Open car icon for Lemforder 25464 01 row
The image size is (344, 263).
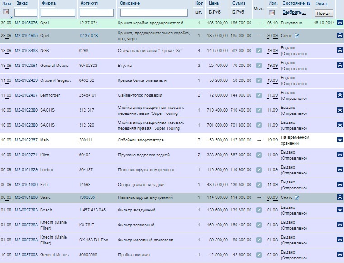(x=339, y=95)
